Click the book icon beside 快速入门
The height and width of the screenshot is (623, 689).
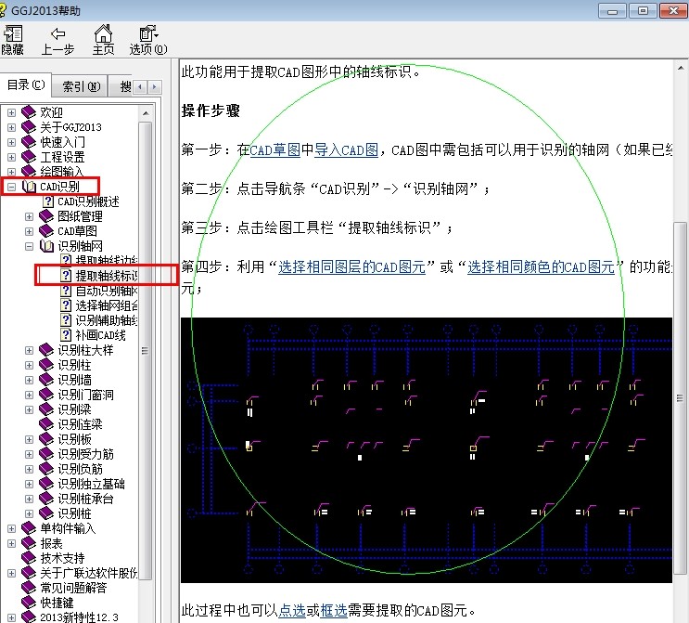click(x=29, y=142)
